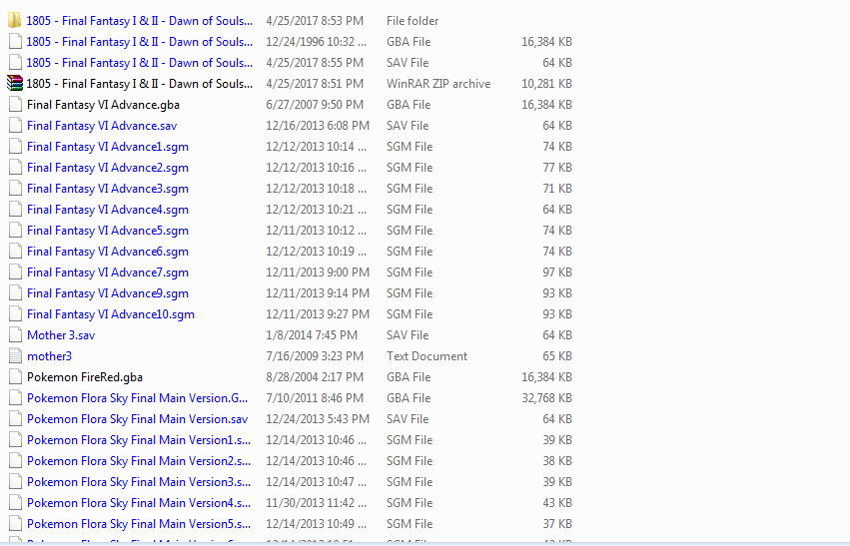The image size is (850, 546).
Task: Click the Pokemon Flora Sky Final Main Version.sav icon
Action: (x=15, y=419)
